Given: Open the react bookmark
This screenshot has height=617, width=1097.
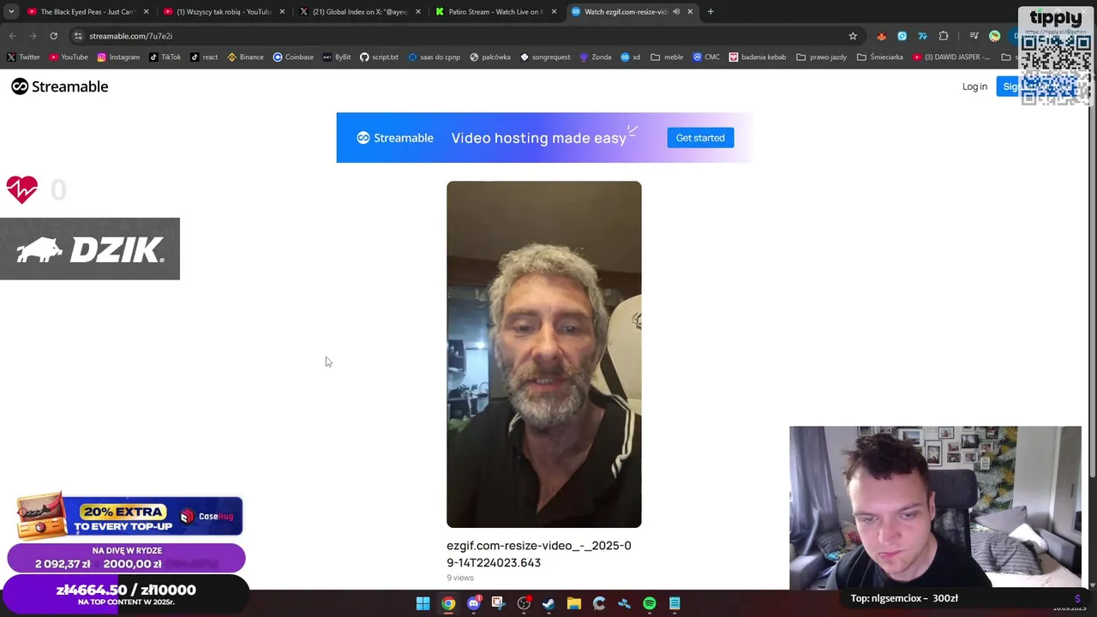Looking at the screenshot, I should (204, 57).
